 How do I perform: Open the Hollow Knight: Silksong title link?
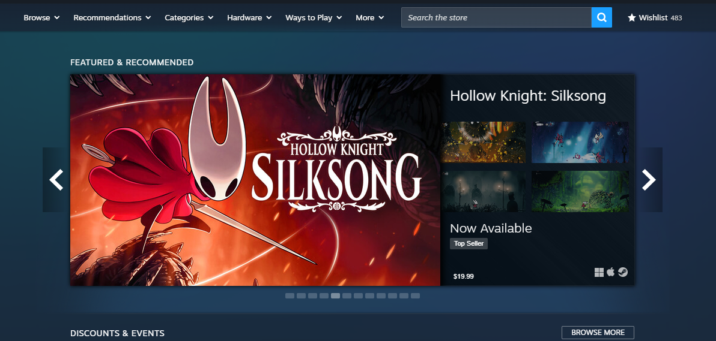(x=528, y=96)
